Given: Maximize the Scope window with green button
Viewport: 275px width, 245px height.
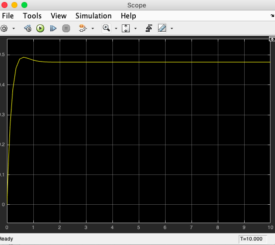Looking at the screenshot, I should (24, 5).
